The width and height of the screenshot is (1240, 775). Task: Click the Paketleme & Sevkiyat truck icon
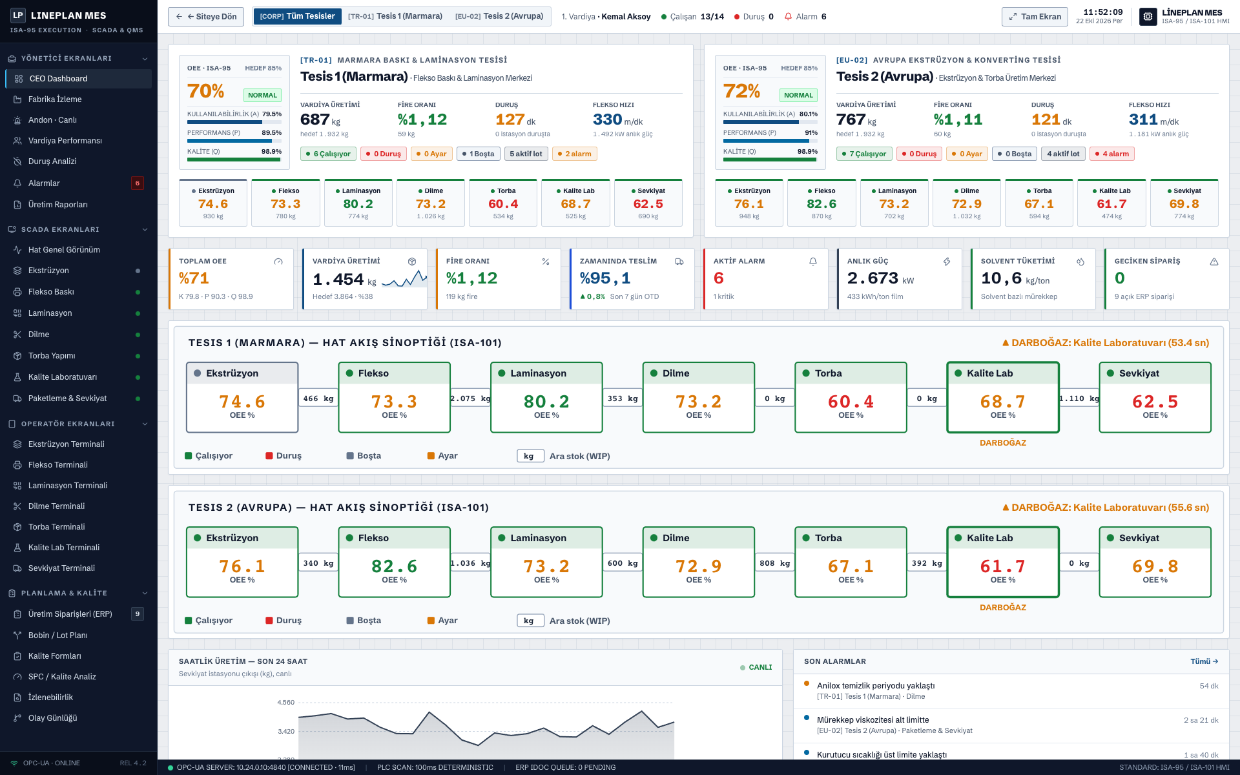[x=17, y=398]
